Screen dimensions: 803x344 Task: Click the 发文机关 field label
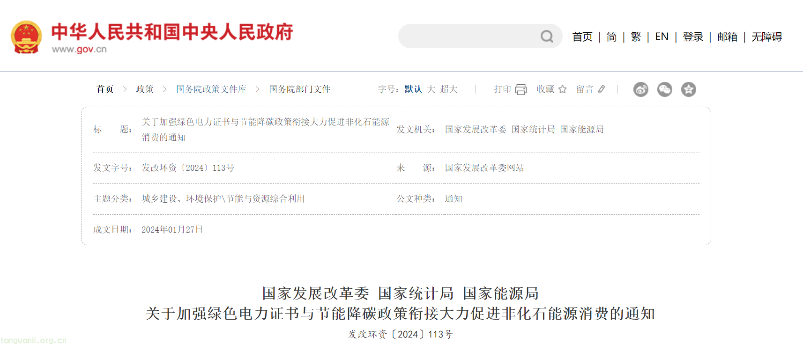tap(416, 129)
